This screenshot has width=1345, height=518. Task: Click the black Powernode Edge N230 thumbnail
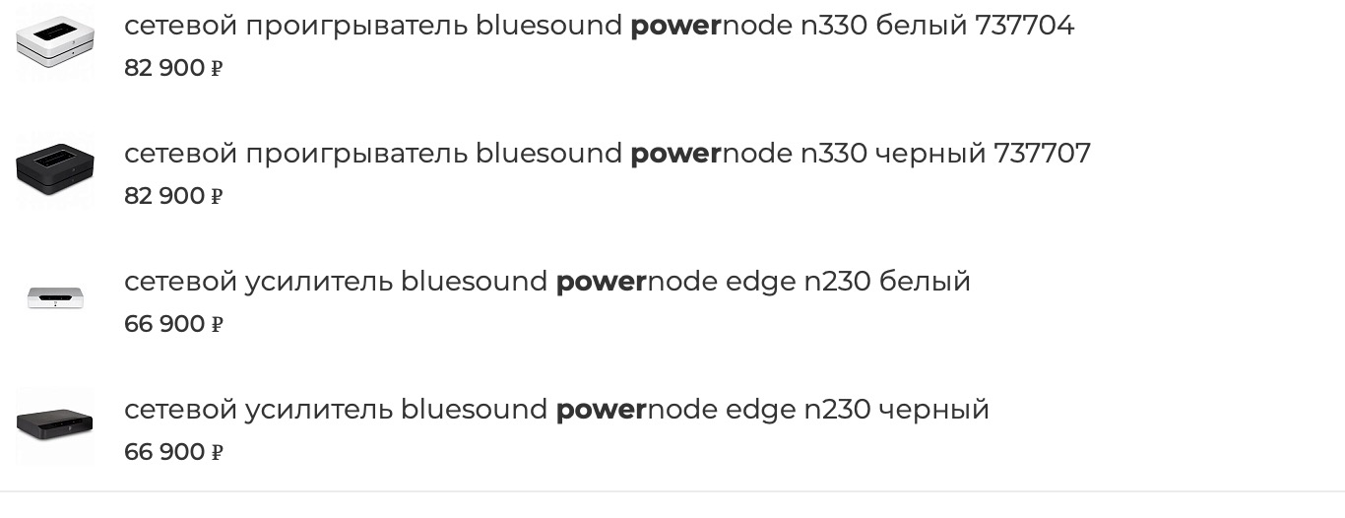click(55, 425)
